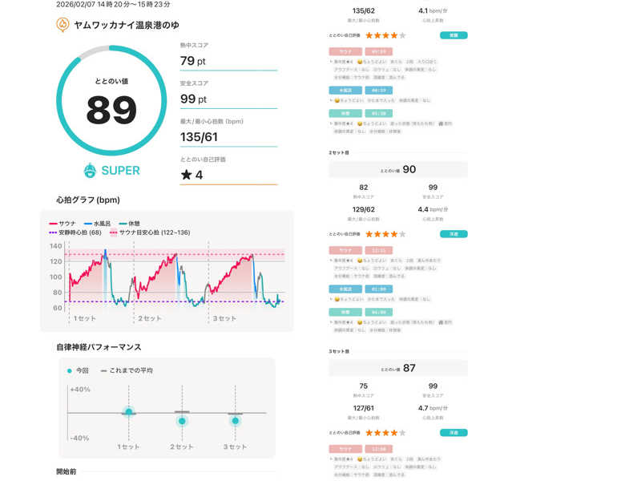Toggle the red サウナ legend in heart graph

point(64,224)
